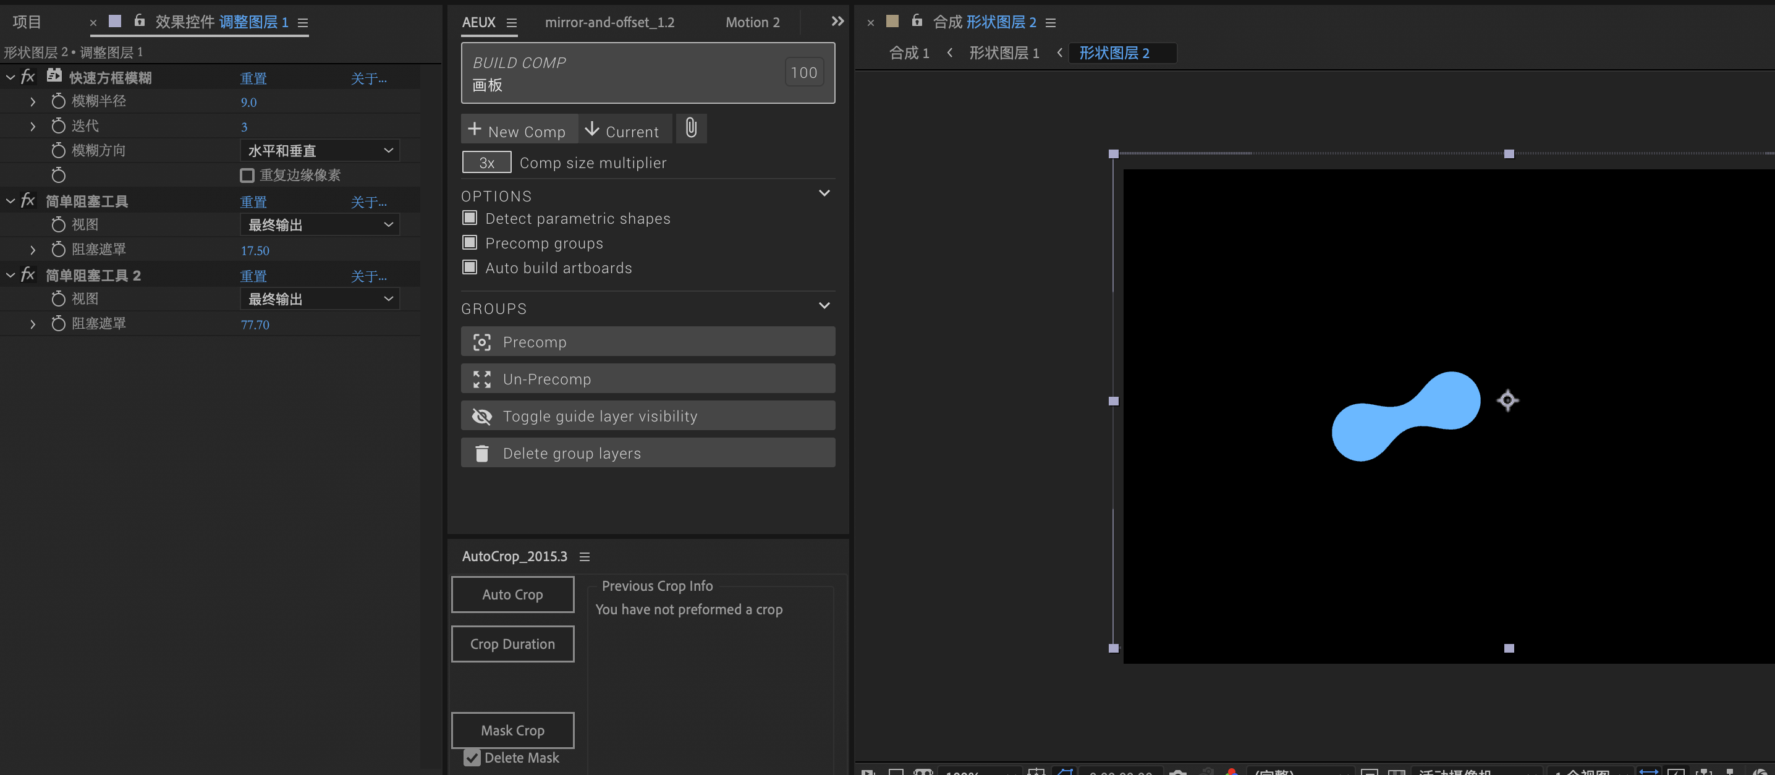
Task: Enable the 视图 stopwatch under 简单阻塞工具 2
Action: (x=59, y=299)
